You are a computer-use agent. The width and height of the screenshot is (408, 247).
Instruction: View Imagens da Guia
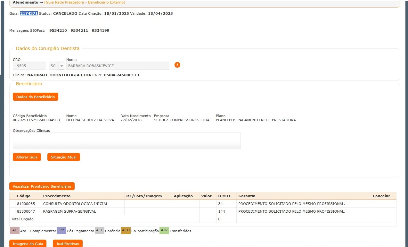(28, 244)
